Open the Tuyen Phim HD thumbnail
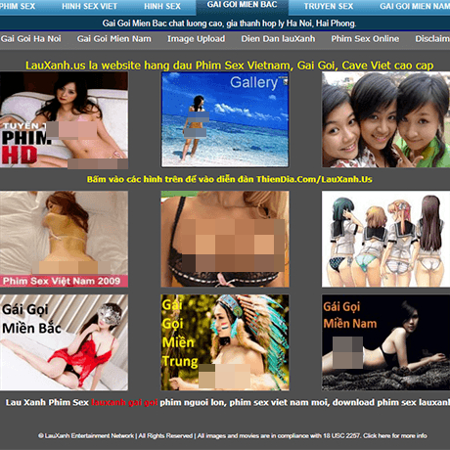Viewport: 450px width, 450px height. click(64, 119)
